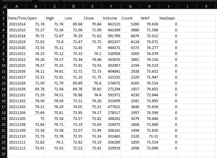Select Volume value 944371
Screen dimensions: 217x158
tap(111, 48)
